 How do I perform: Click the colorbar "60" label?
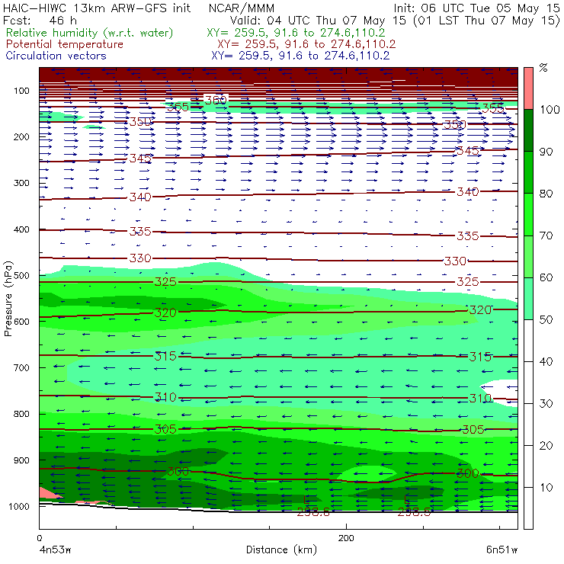546,277
